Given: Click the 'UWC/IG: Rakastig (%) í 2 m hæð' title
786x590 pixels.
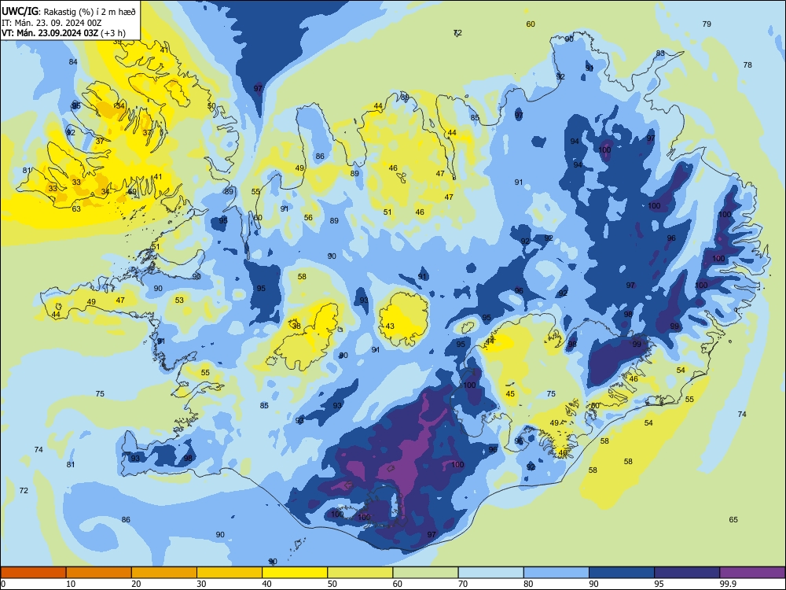Looking at the screenshot, I should [68, 12].
